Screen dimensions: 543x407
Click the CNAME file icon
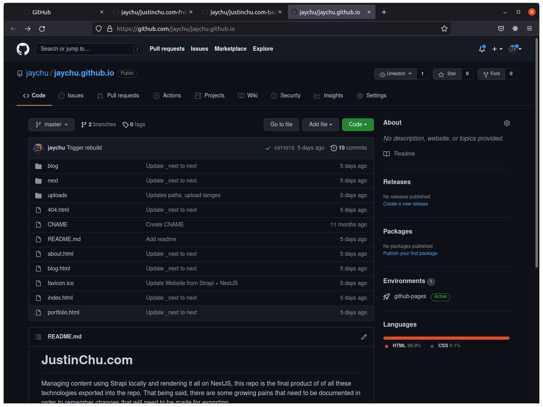click(x=38, y=225)
